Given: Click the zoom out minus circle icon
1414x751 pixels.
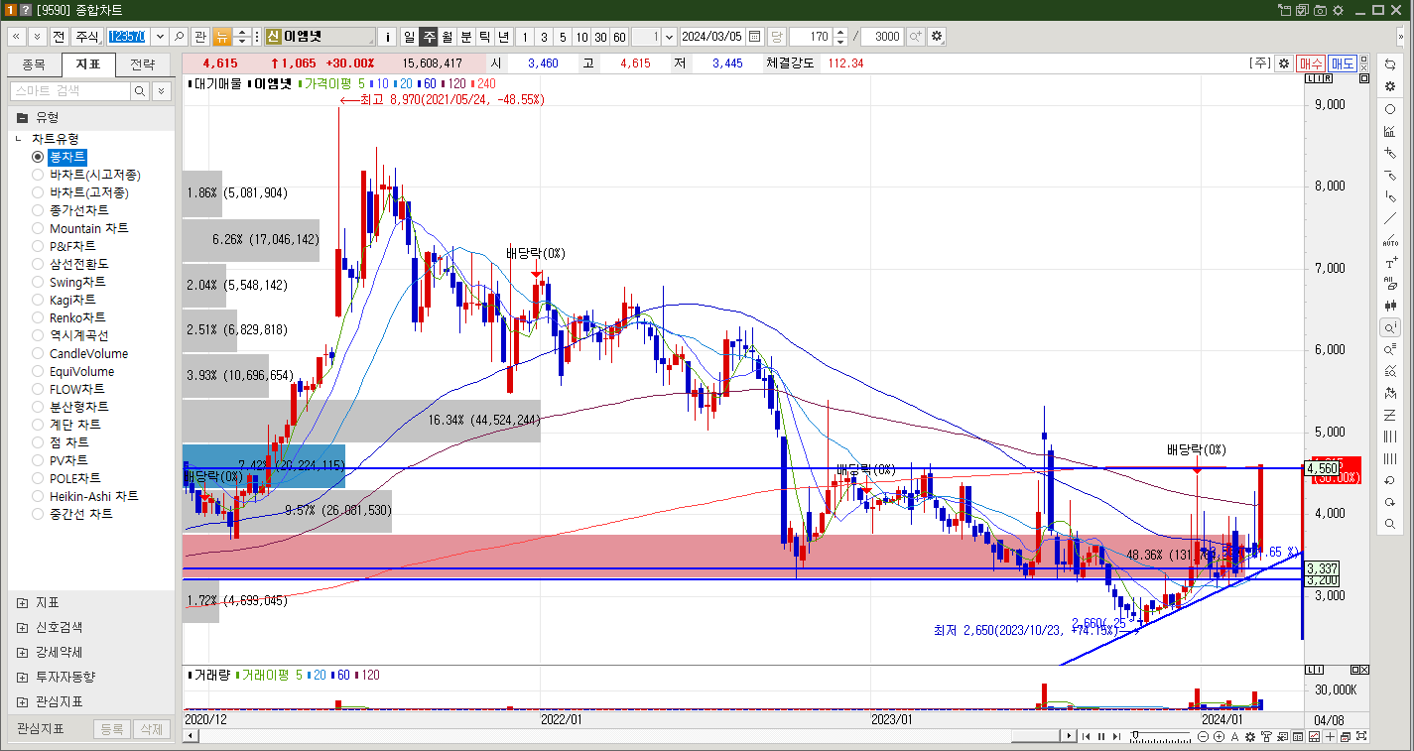Looking at the screenshot, I should [1204, 737].
